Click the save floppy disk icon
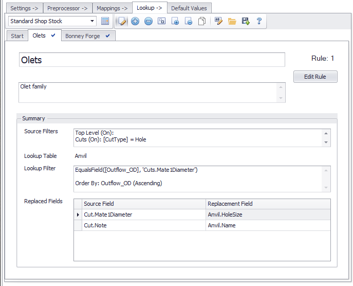This screenshot has height=286, width=353. click(246, 21)
